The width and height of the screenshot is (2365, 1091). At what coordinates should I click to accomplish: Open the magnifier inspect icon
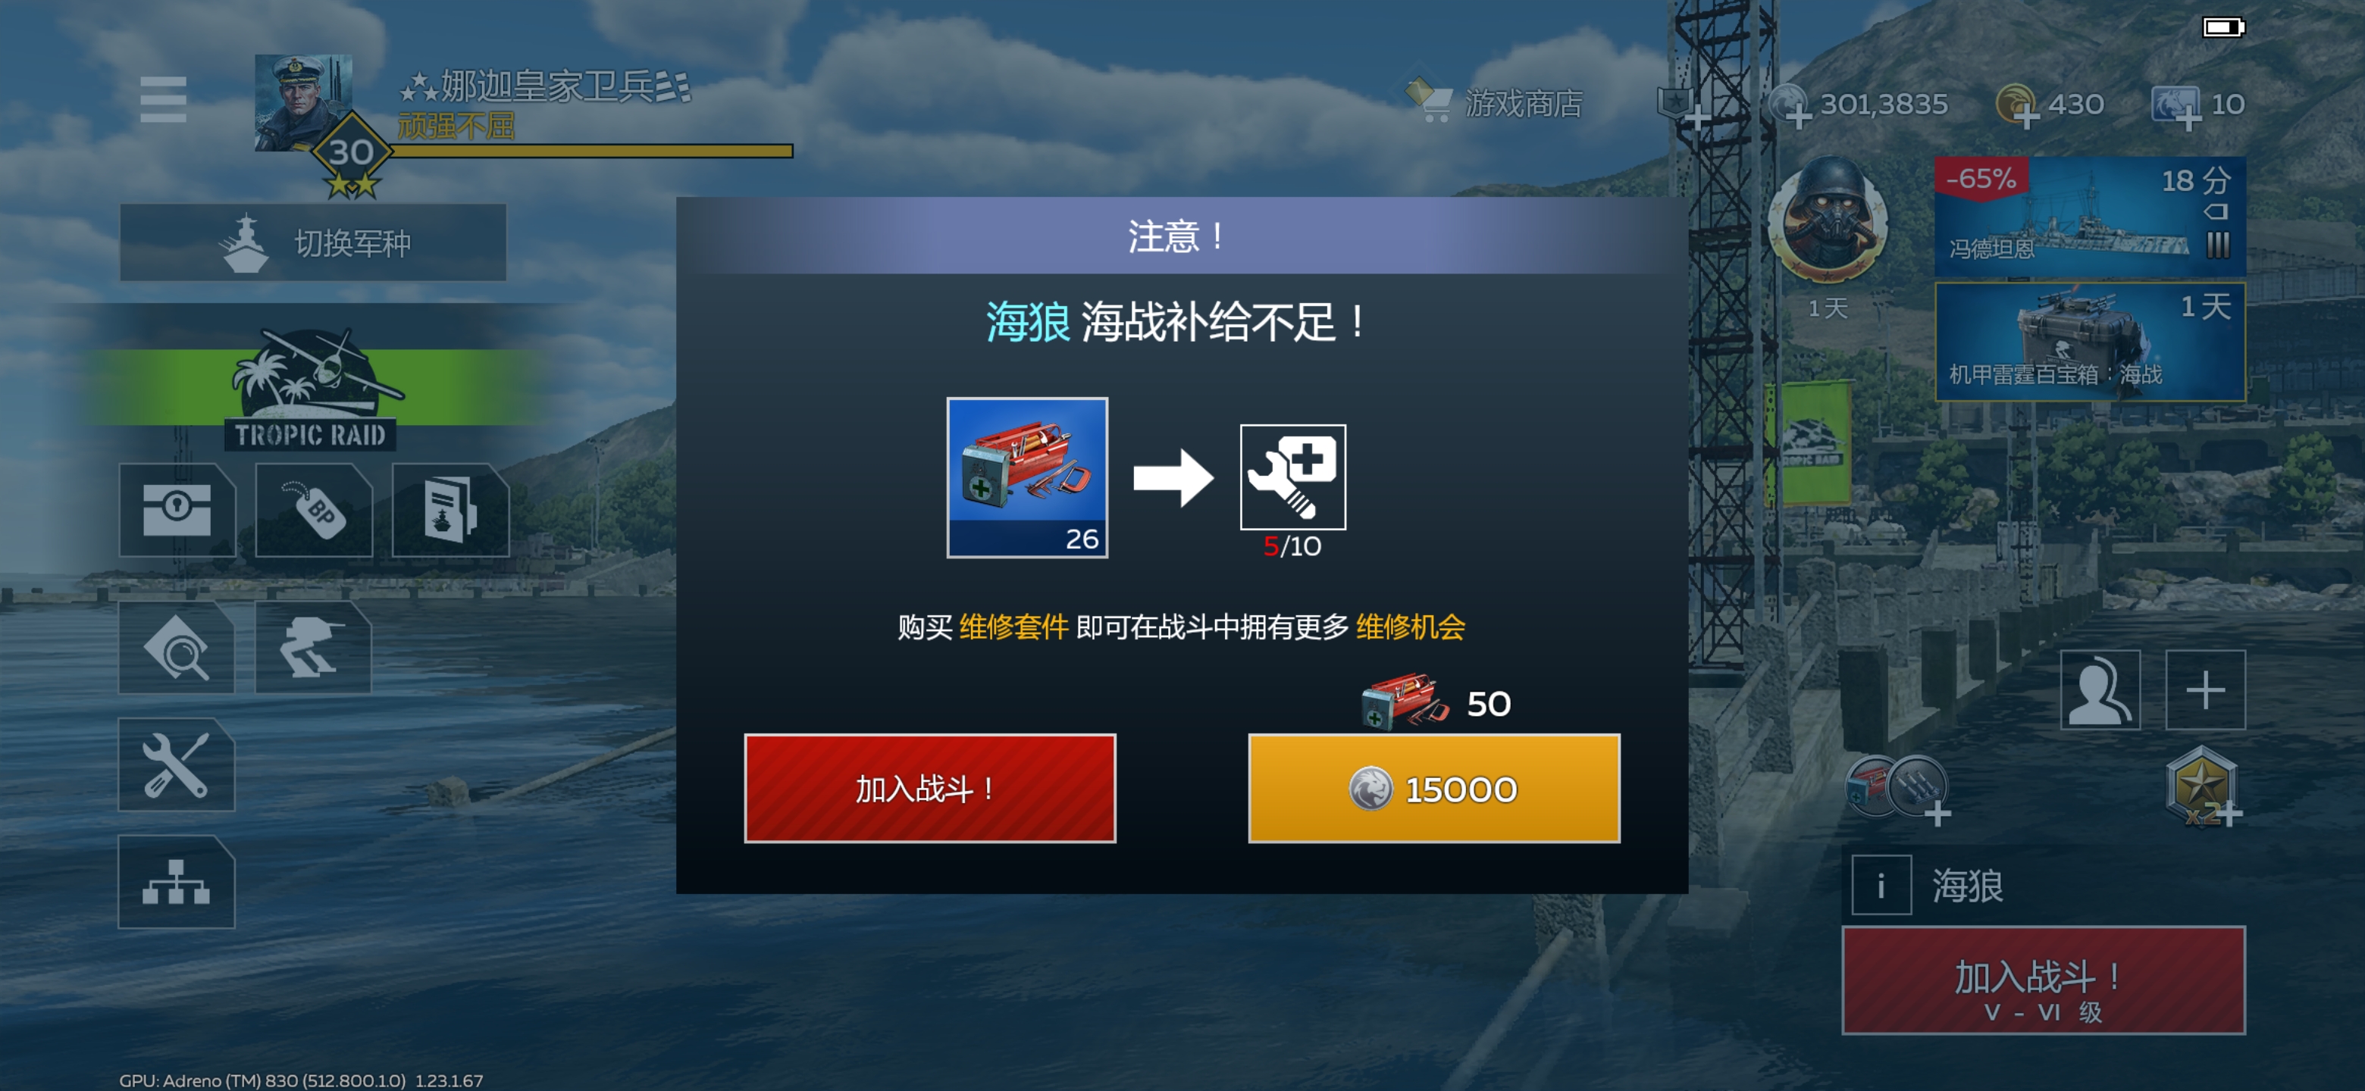(177, 648)
